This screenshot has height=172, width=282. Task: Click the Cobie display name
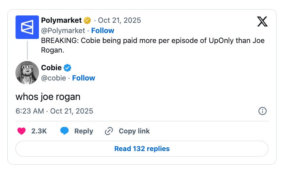pos(51,68)
